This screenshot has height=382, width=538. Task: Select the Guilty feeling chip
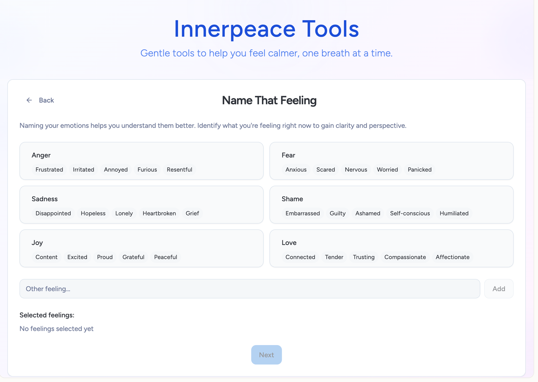(337, 213)
